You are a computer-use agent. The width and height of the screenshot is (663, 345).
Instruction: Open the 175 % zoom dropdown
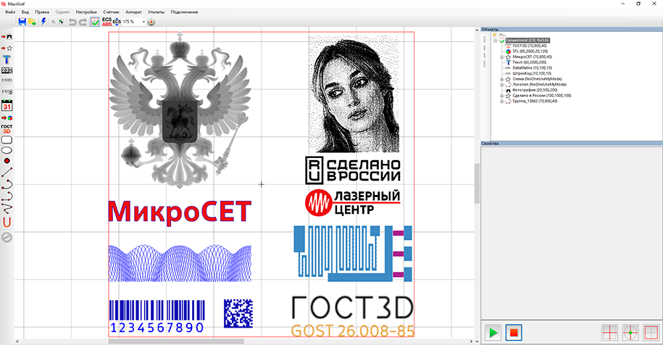click(x=143, y=22)
